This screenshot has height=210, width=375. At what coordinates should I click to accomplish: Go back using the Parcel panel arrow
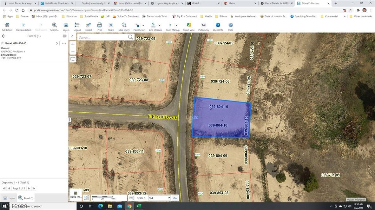3,36
